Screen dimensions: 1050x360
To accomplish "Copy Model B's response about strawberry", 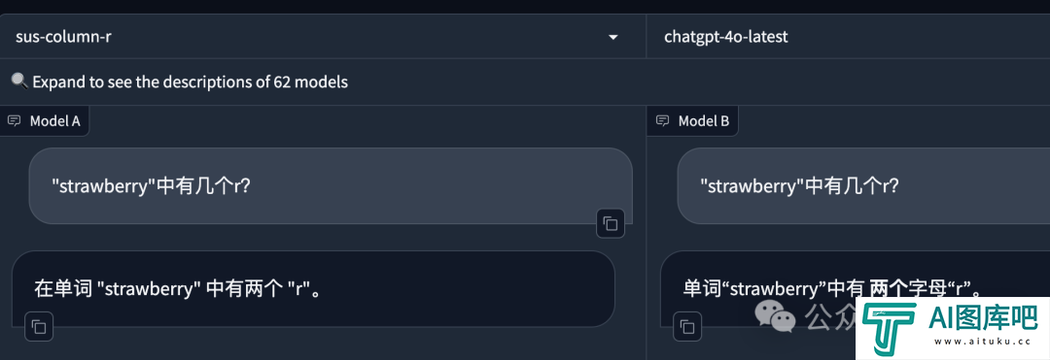I will pos(687,327).
